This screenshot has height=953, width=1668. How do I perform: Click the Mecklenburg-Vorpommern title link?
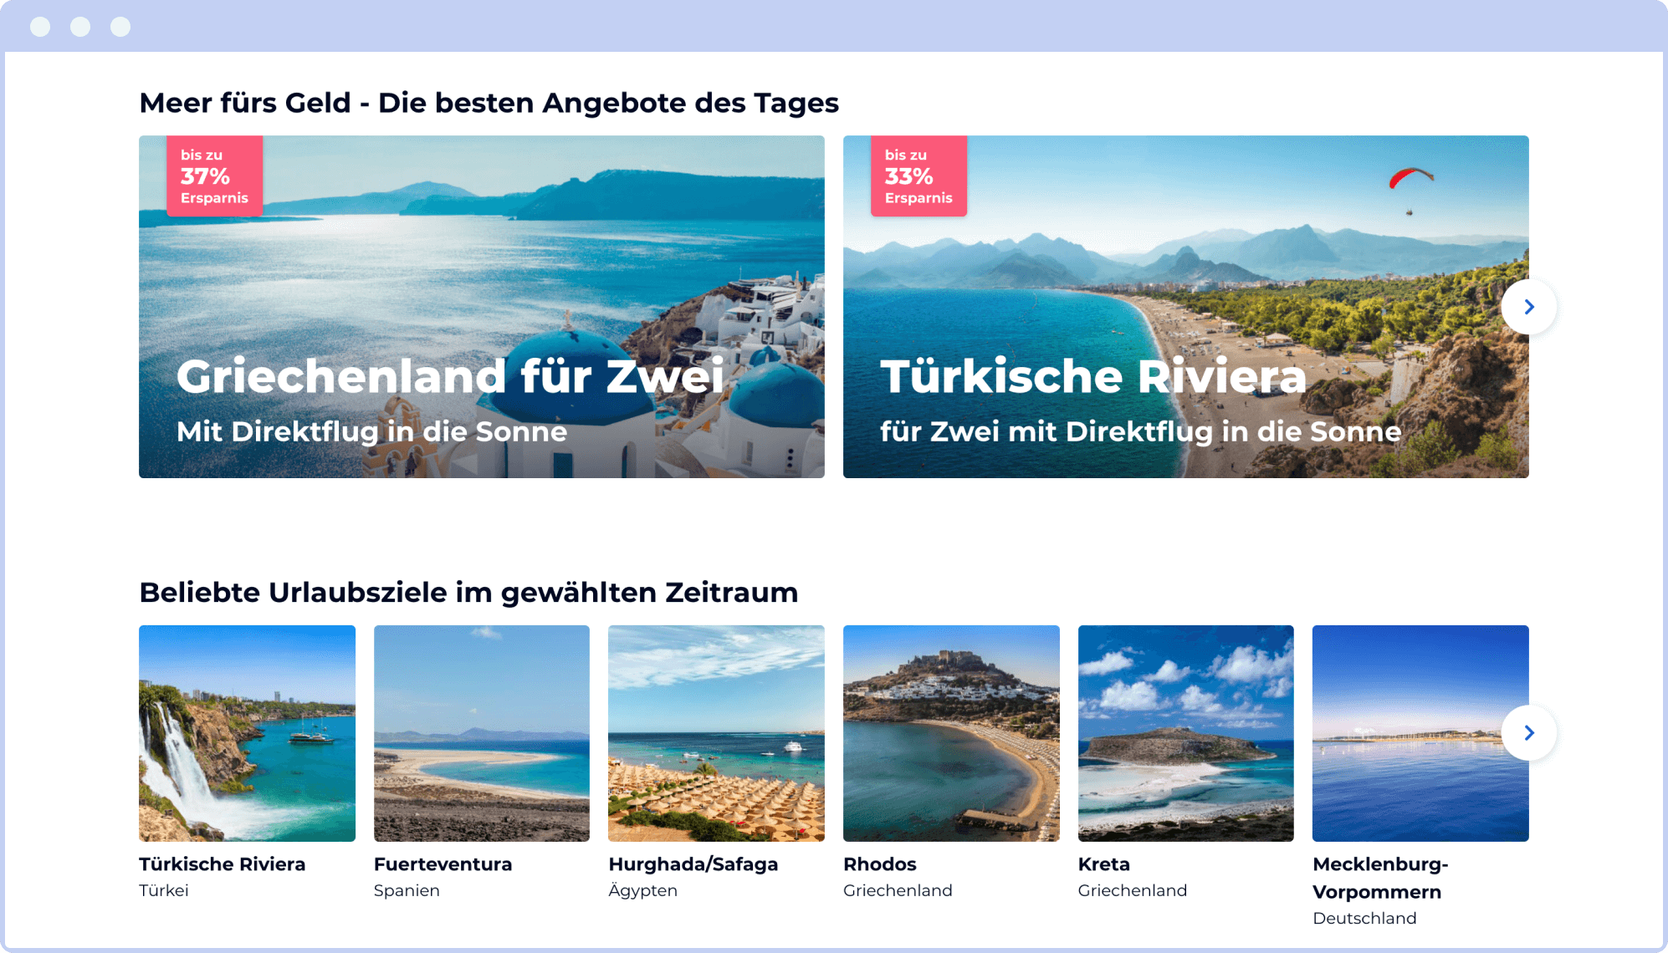tap(1380, 878)
